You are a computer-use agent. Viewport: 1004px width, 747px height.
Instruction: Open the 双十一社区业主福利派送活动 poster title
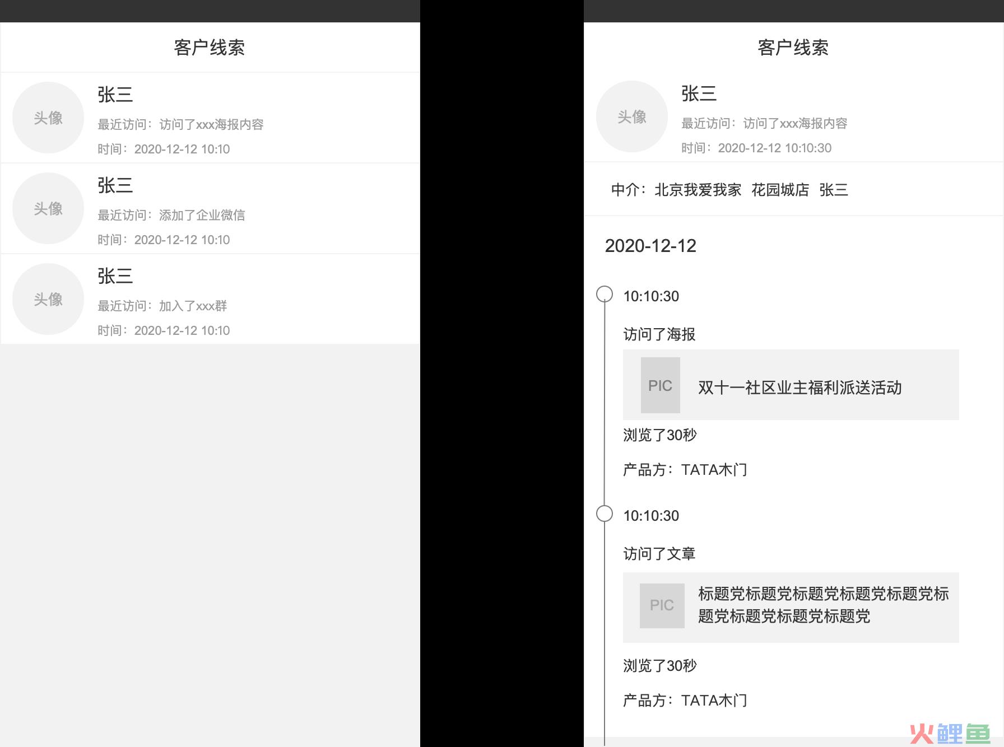(800, 387)
